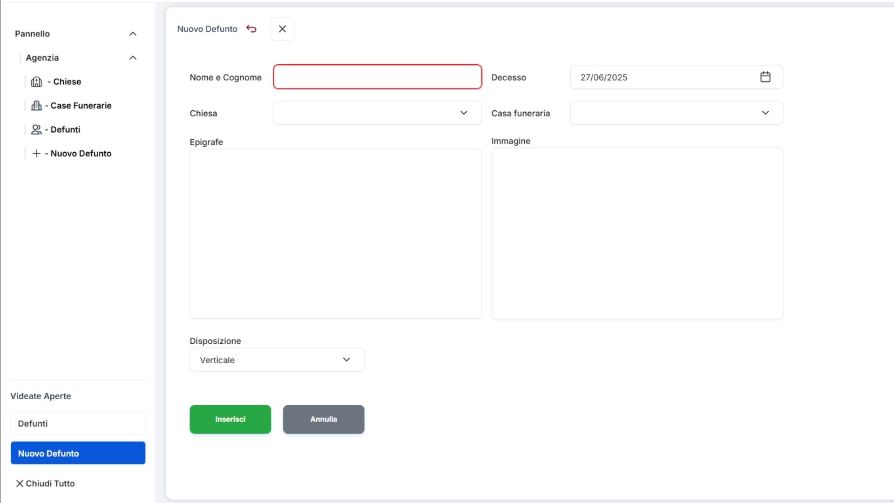Click the plus icon for Nuovo Defunto
Image resolution: width=894 pixels, height=503 pixels.
tap(36, 154)
